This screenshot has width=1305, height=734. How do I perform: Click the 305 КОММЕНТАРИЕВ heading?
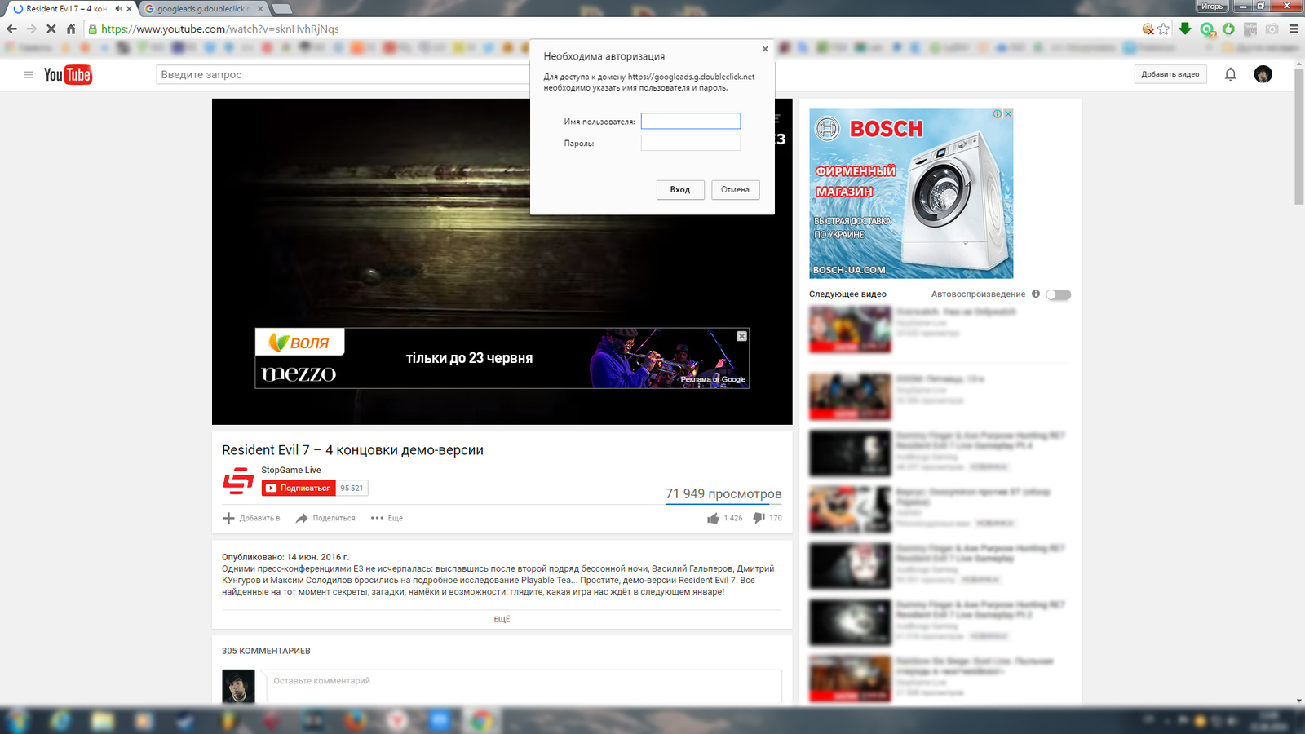coord(266,651)
